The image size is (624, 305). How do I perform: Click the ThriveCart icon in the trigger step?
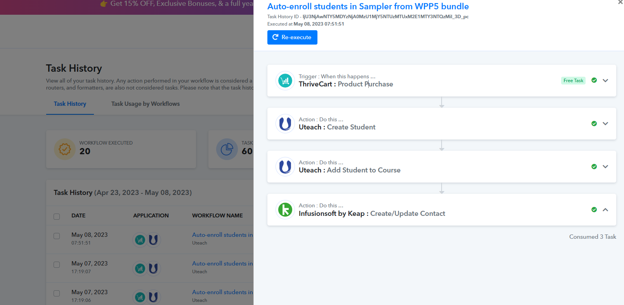285,81
